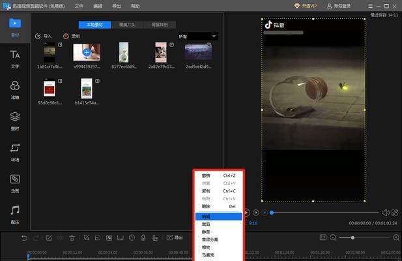This screenshot has width=402, height=261.
Task: Select the 93d0c60e1 clip thumbnail
Action: click(x=50, y=89)
